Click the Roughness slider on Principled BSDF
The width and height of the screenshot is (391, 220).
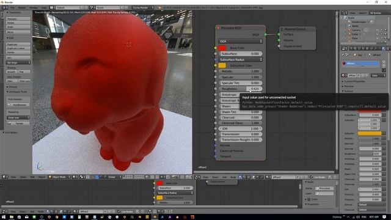click(x=240, y=89)
